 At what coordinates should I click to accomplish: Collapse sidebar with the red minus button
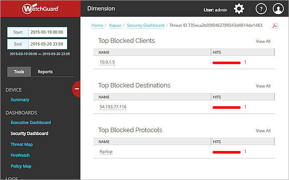tap(77, 89)
